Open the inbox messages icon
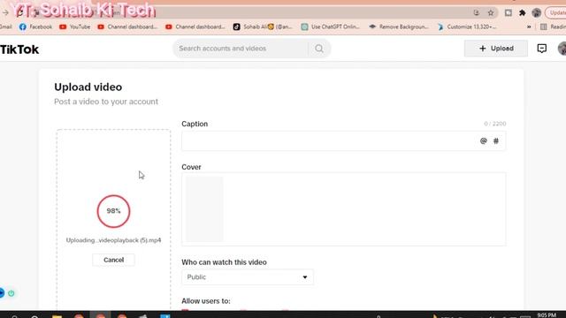This screenshot has height=318, width=566. click(542, 49)
